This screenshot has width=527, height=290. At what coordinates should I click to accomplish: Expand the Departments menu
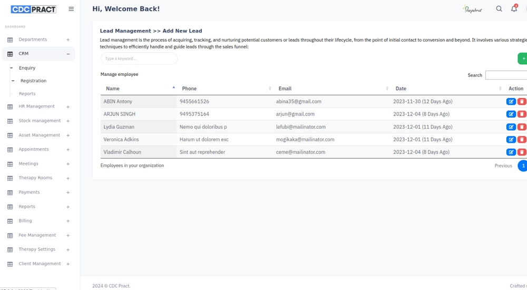[68, 40]
